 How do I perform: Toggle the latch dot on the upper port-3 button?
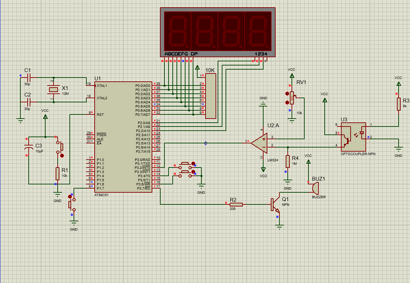click(x=193, y=163)
